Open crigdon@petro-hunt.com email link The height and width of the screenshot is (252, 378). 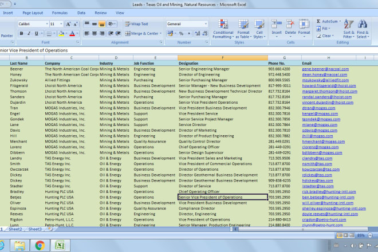(x=324, y=220)
